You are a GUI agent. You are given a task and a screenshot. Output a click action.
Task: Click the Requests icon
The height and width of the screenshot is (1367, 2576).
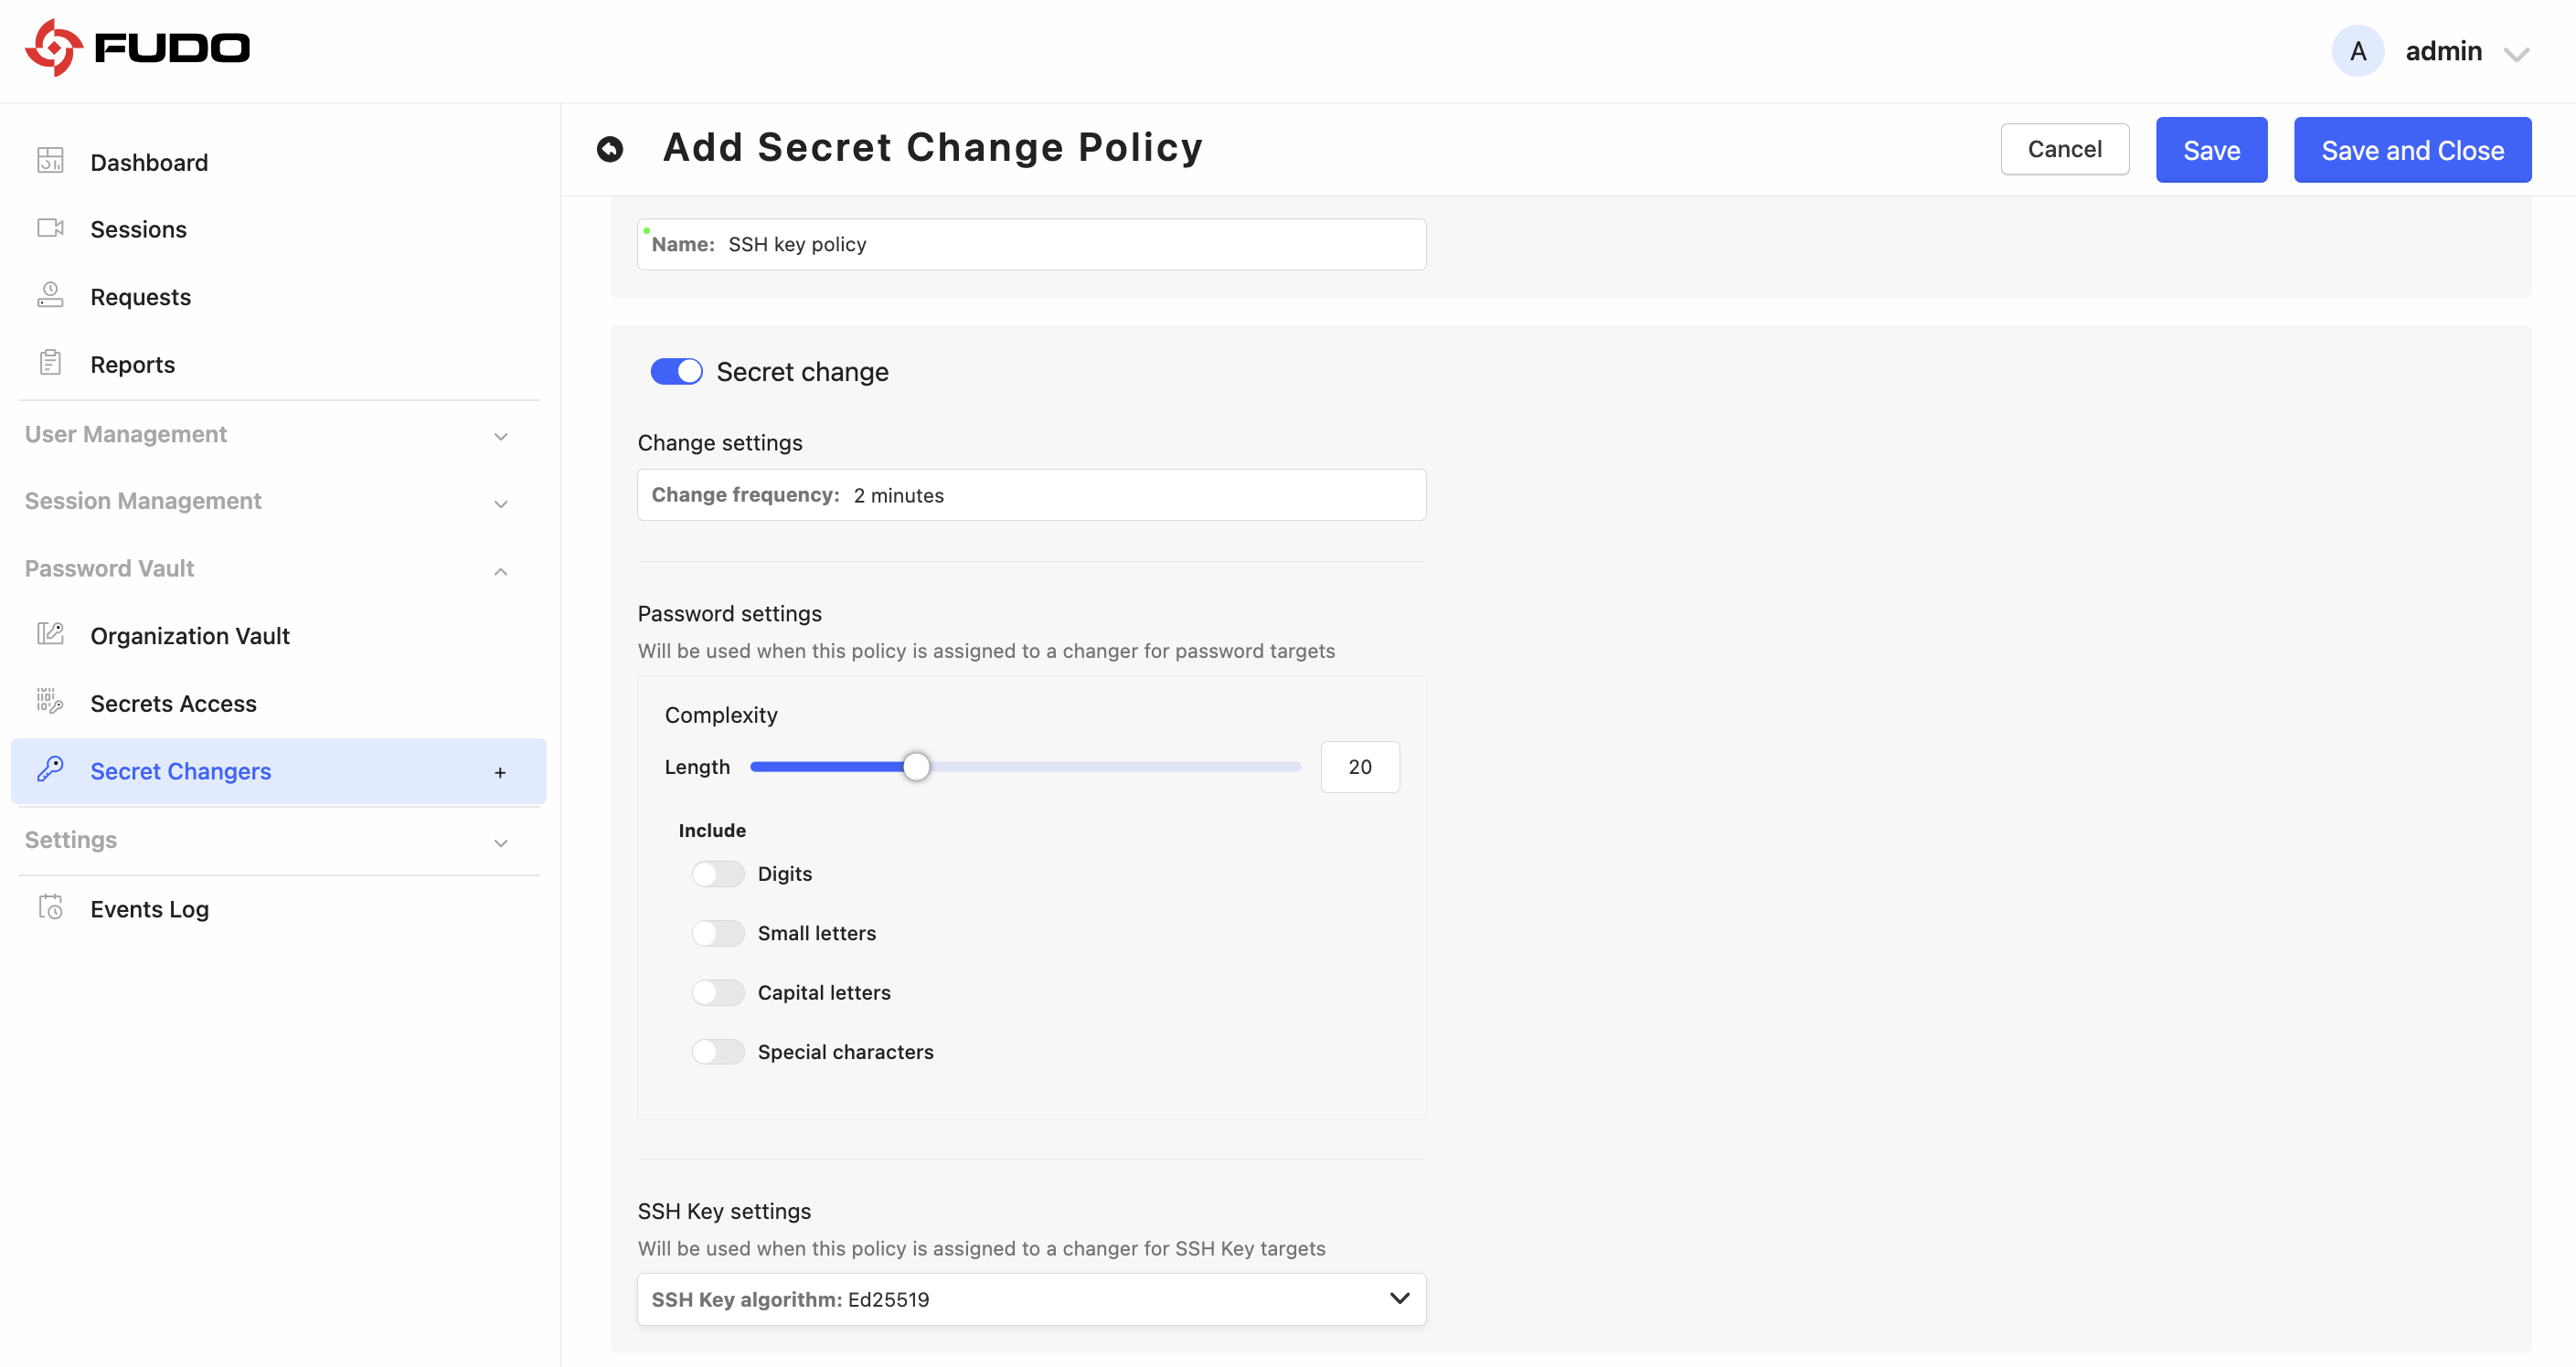pos(50,296)
